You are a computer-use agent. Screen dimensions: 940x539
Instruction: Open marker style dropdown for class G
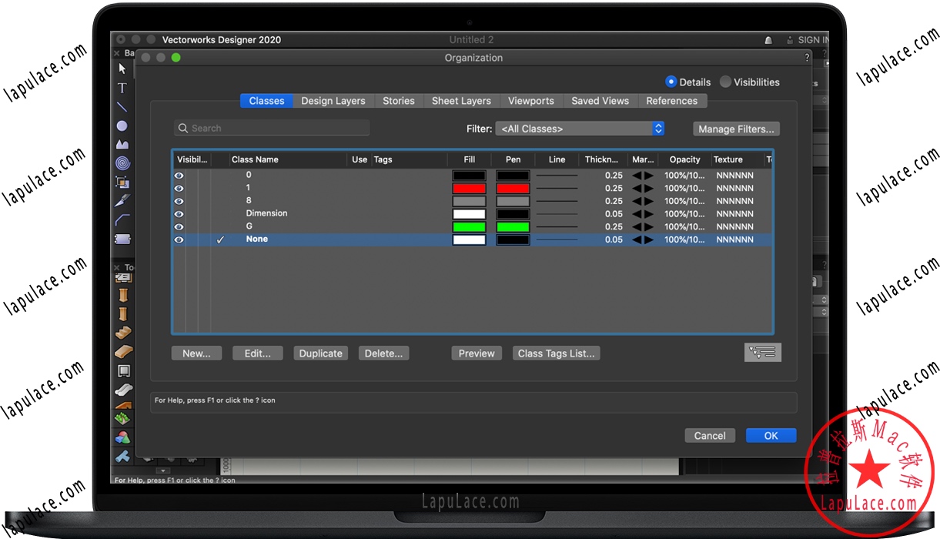point(643,227)
